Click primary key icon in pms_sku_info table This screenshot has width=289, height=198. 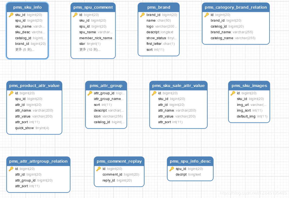(x=11, y=15)
